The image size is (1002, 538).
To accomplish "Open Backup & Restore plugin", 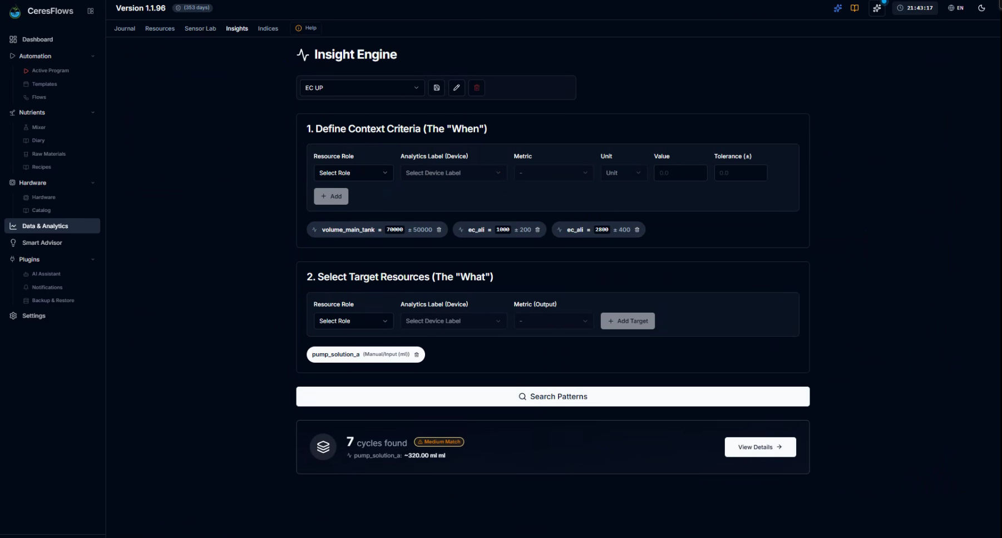I will (53, 300).
